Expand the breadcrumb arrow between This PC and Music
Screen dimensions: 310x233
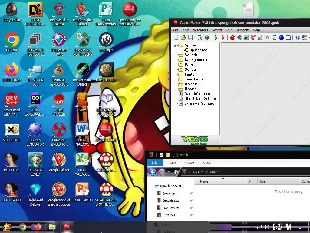[x=207, y=172]
